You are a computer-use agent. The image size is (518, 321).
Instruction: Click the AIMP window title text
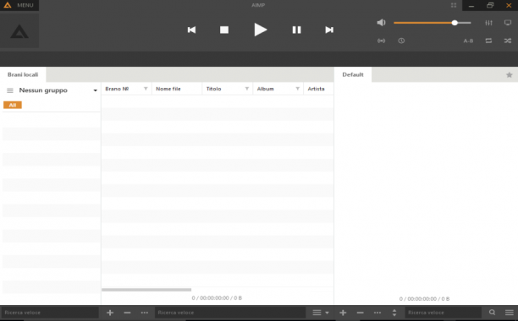(258, 5)
